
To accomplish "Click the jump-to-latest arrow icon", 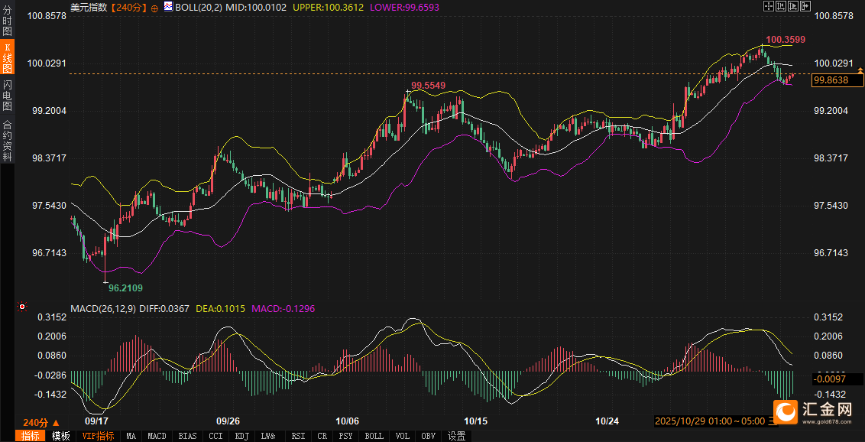I will click(804, 6).
